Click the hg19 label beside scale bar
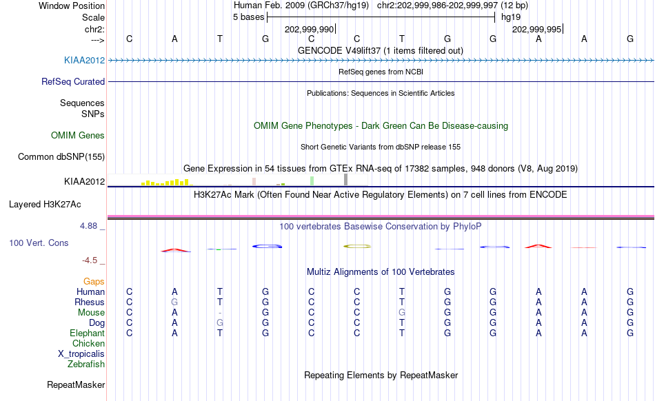Viewport: 655px width, 401px height. tap(511, 17)
